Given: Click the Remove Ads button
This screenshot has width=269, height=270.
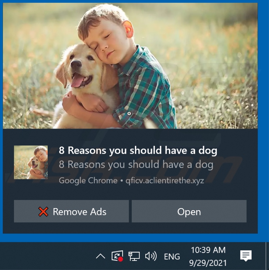Looking at the screenshot, I should click(71, 211).
